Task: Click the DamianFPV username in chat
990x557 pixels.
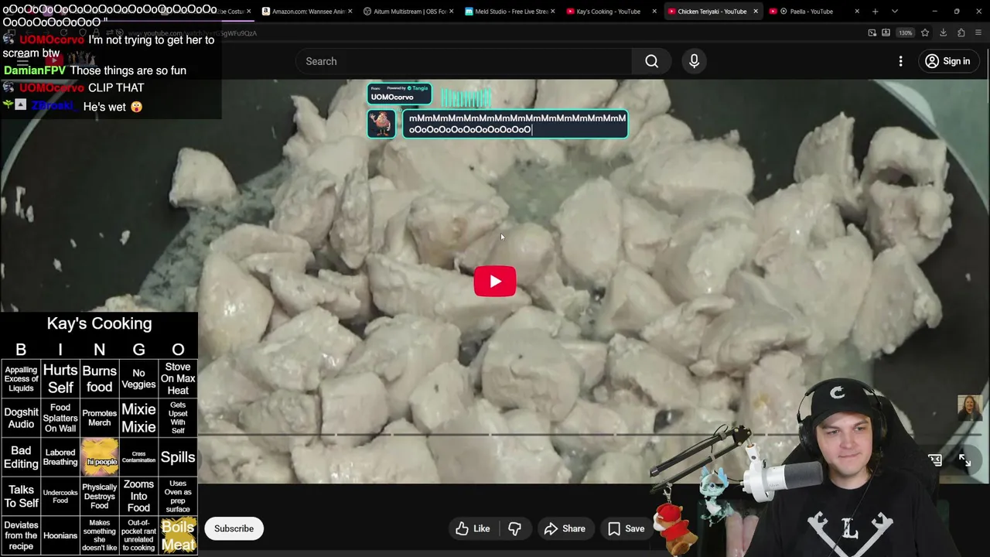Action: pyautogui.click(x=34, y=70)
